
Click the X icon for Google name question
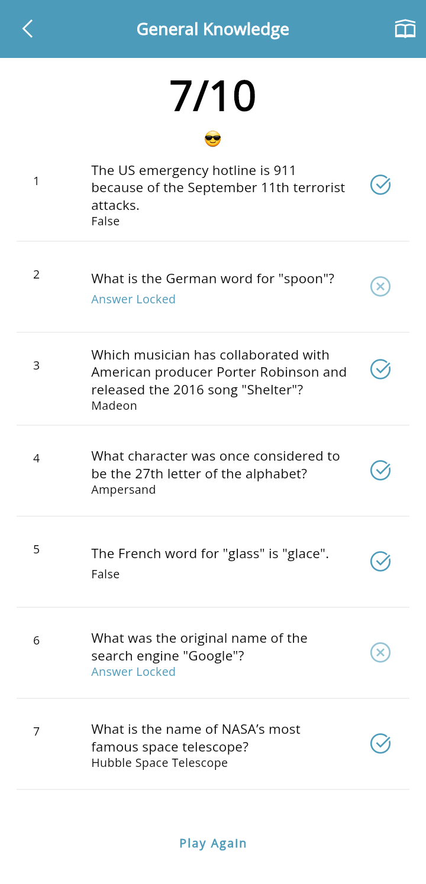click(x=380, y=652)
